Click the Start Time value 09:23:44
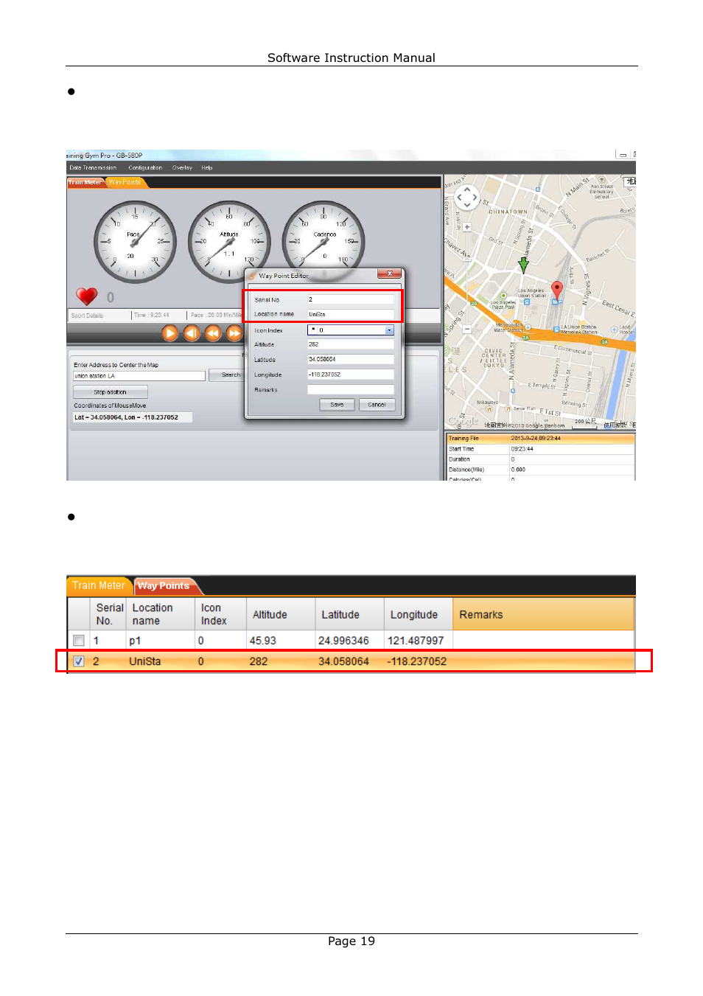 point(522,449)
